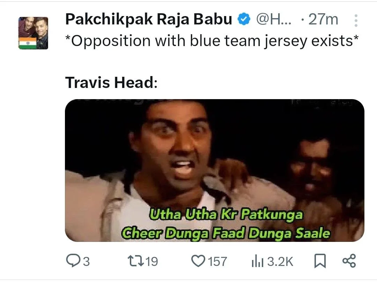Image resolution: width=377 pixels, height=282 pixels.
Task: Click the reply count 3
Action: (87, 261)
